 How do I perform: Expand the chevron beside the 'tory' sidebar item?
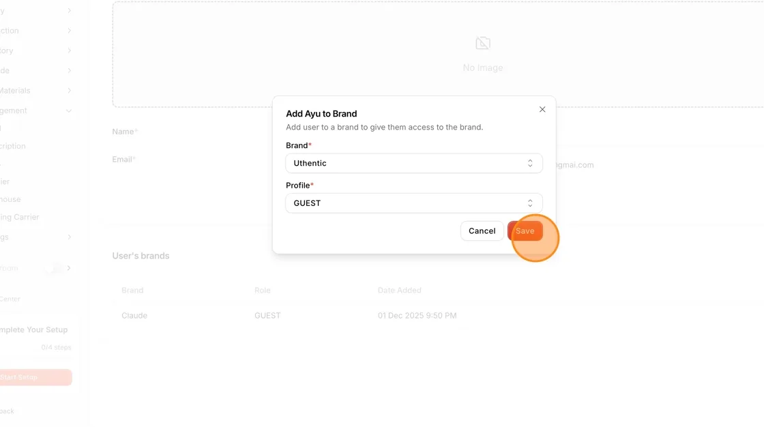pos(69,50)
